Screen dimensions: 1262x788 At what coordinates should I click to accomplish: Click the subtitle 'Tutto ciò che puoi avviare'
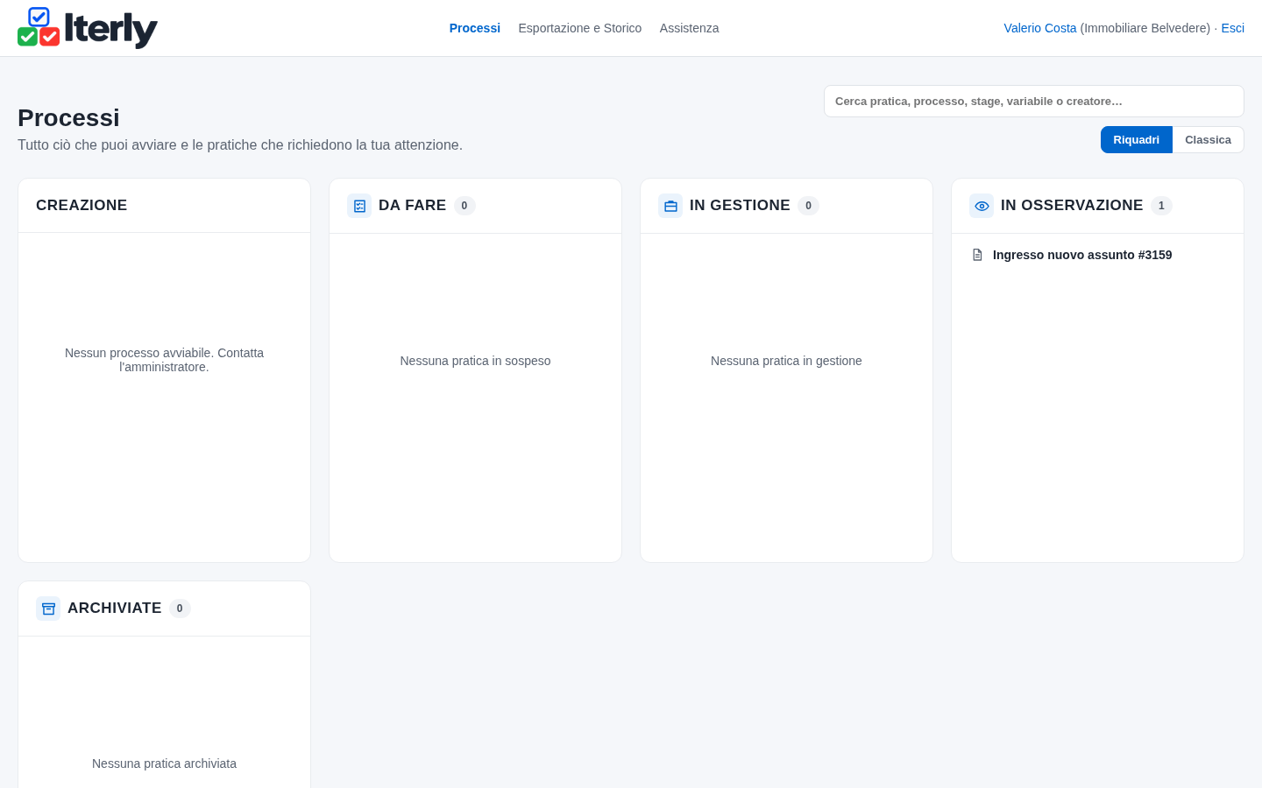(240, 144)
